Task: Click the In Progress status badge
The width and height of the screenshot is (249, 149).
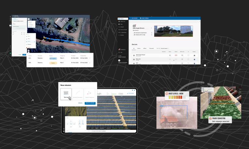Action: coord(53,59)
